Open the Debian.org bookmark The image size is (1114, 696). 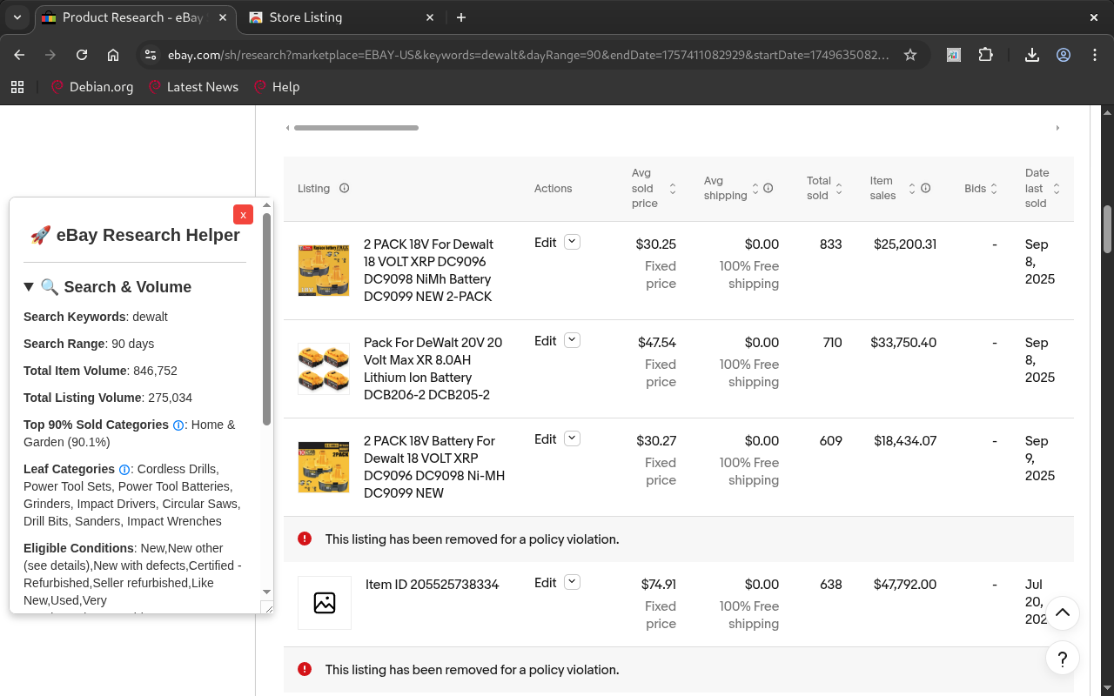click(92, 86)
